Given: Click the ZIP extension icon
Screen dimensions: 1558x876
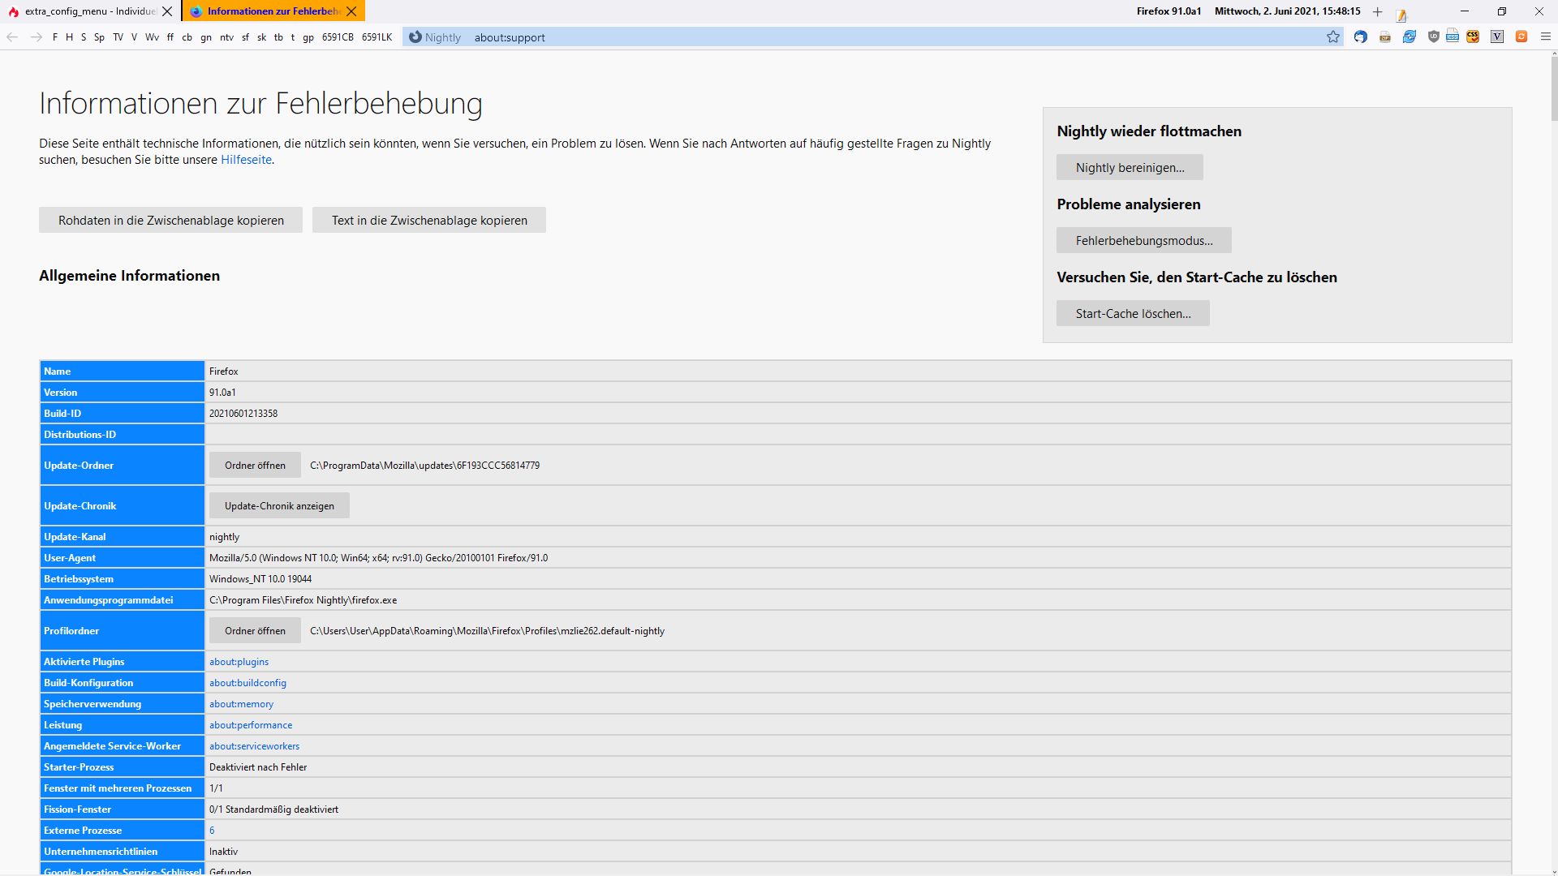Looking at the screenshot, I should click(1385, 37).
